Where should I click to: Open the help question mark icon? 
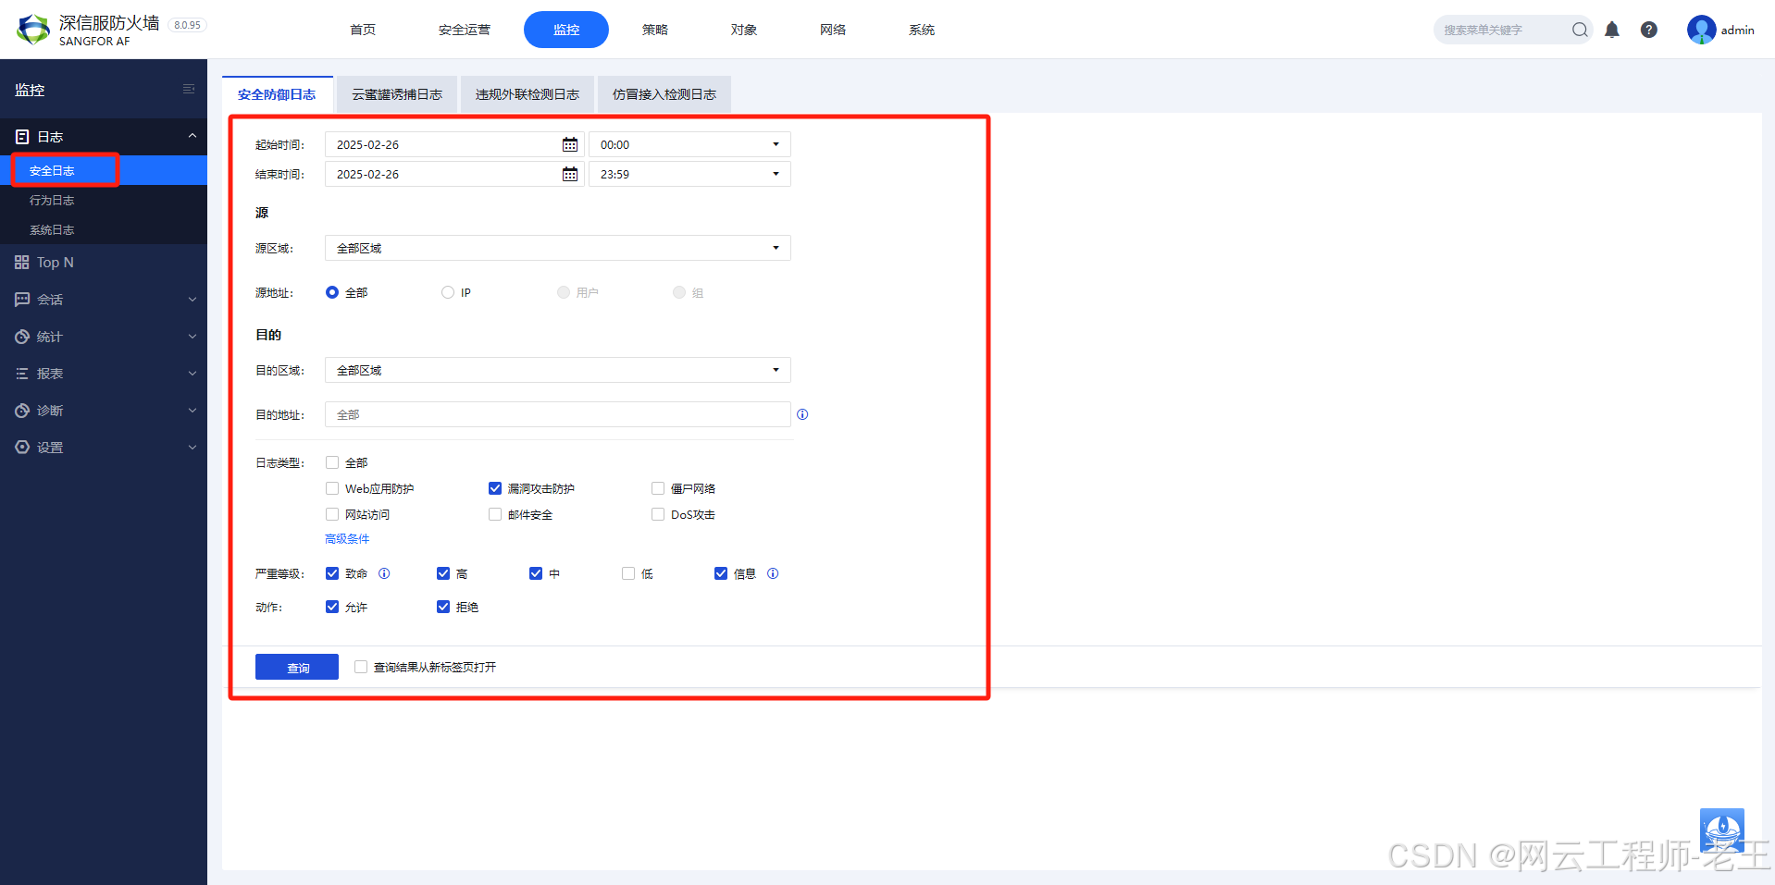[1649, 30]
